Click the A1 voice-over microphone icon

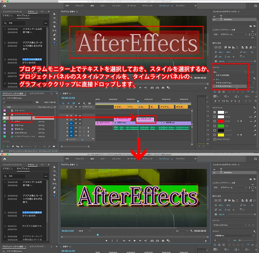pyautogui.click(x=88, y=128)
